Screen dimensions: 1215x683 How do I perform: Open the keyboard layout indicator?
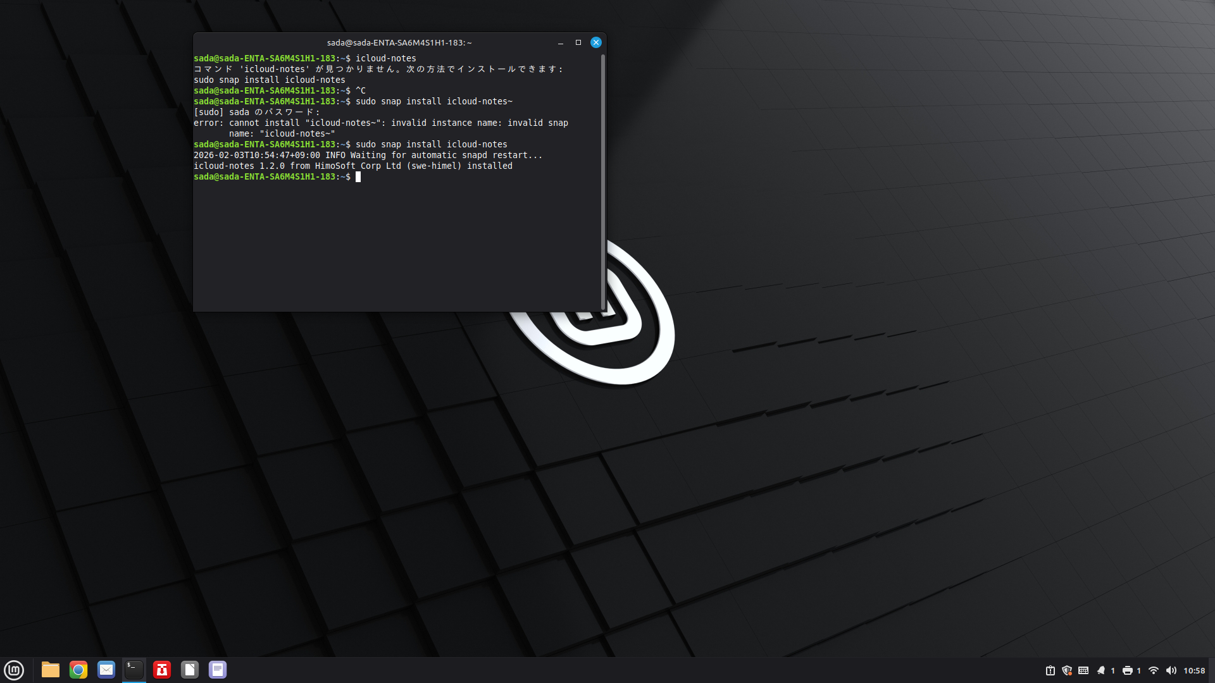click(1083, 670)
